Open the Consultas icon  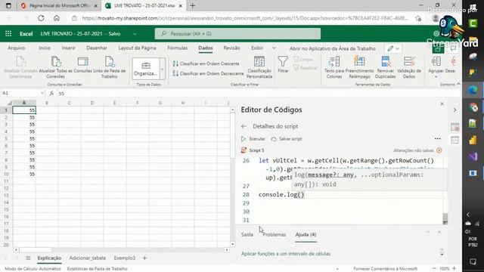click(x=82, y=61)
